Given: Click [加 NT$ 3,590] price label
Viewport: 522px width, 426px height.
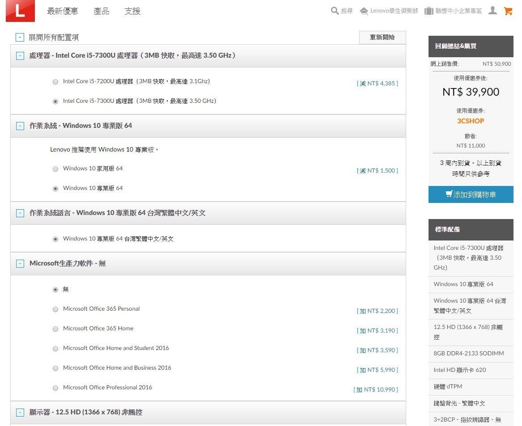Looking at the screenshot, I should (377, 350).
